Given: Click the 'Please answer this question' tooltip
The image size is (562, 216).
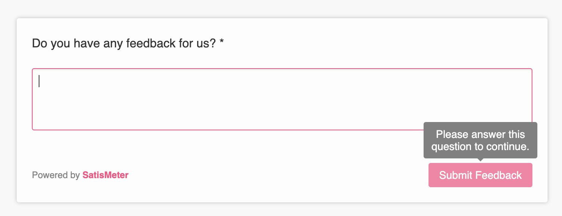Looking at the screenshot, I should (480, 140).
